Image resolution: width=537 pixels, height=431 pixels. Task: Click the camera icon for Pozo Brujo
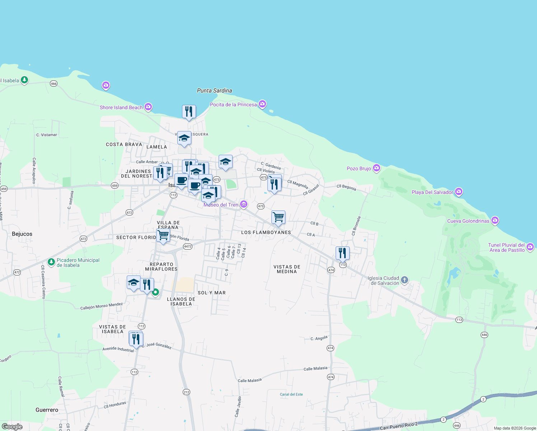(376, 168)
